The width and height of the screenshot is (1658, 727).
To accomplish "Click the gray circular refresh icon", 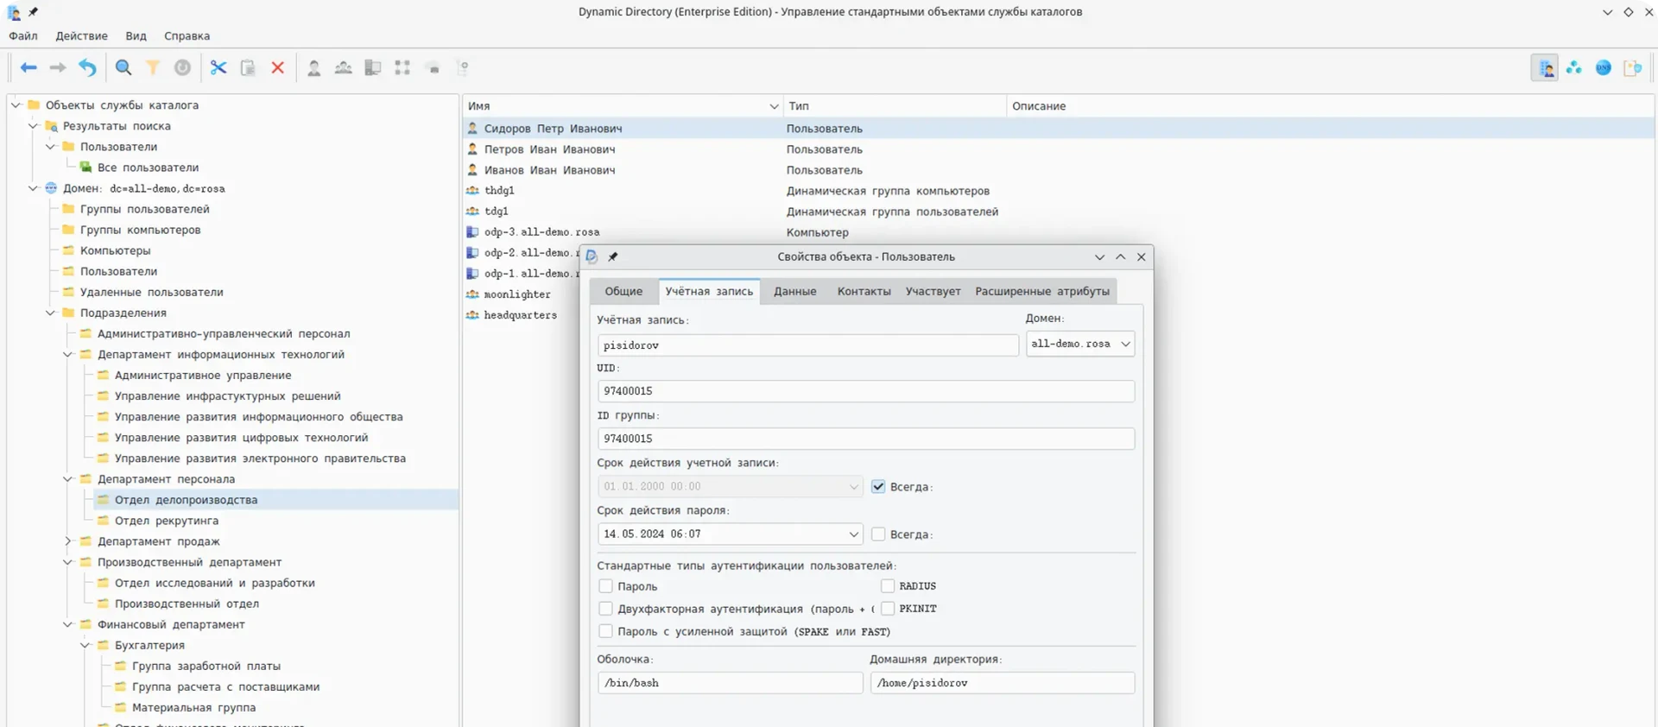I will coord(182,67).
